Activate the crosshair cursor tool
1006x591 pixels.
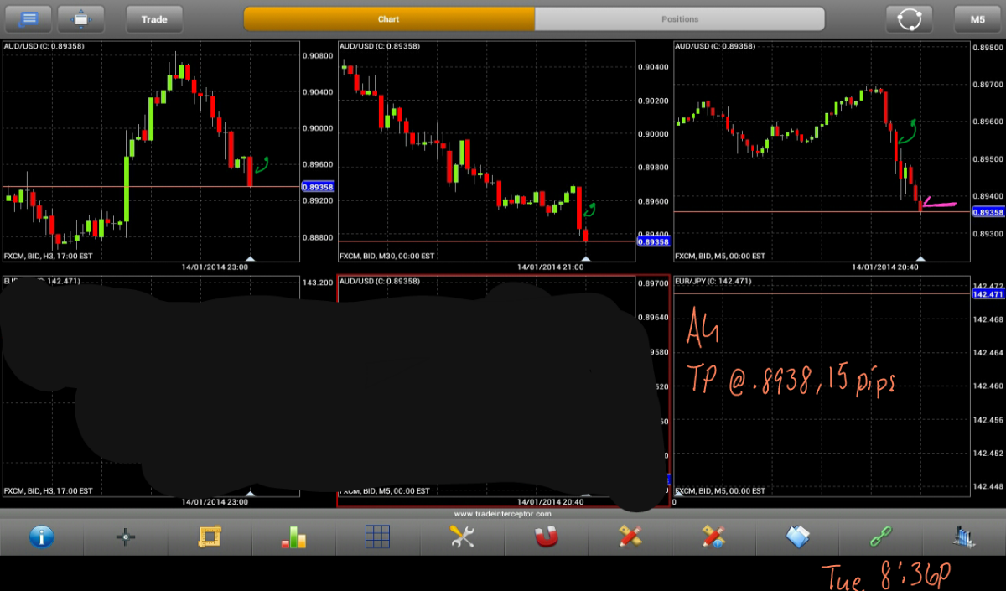pos(126,537)
